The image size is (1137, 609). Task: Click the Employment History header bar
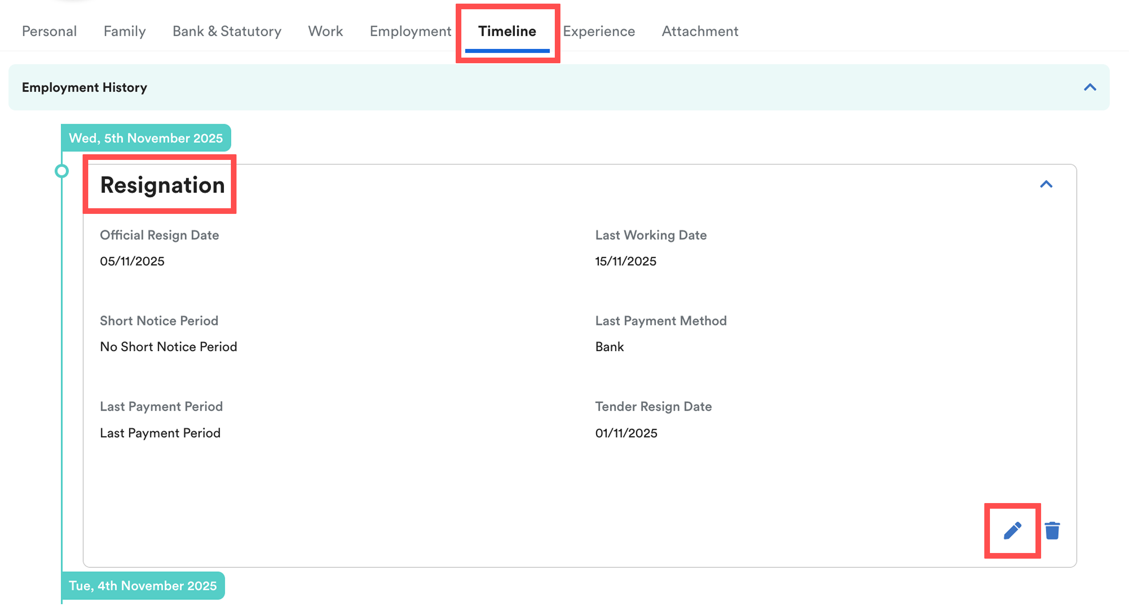click(x=530, y=87)
